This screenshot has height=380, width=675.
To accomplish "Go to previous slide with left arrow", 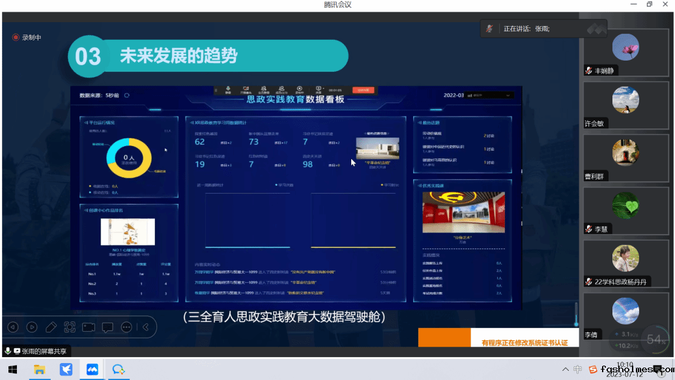I will tap(13, 327).
